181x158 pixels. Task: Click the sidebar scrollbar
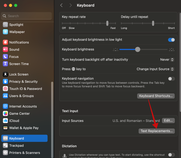[52, 120]
